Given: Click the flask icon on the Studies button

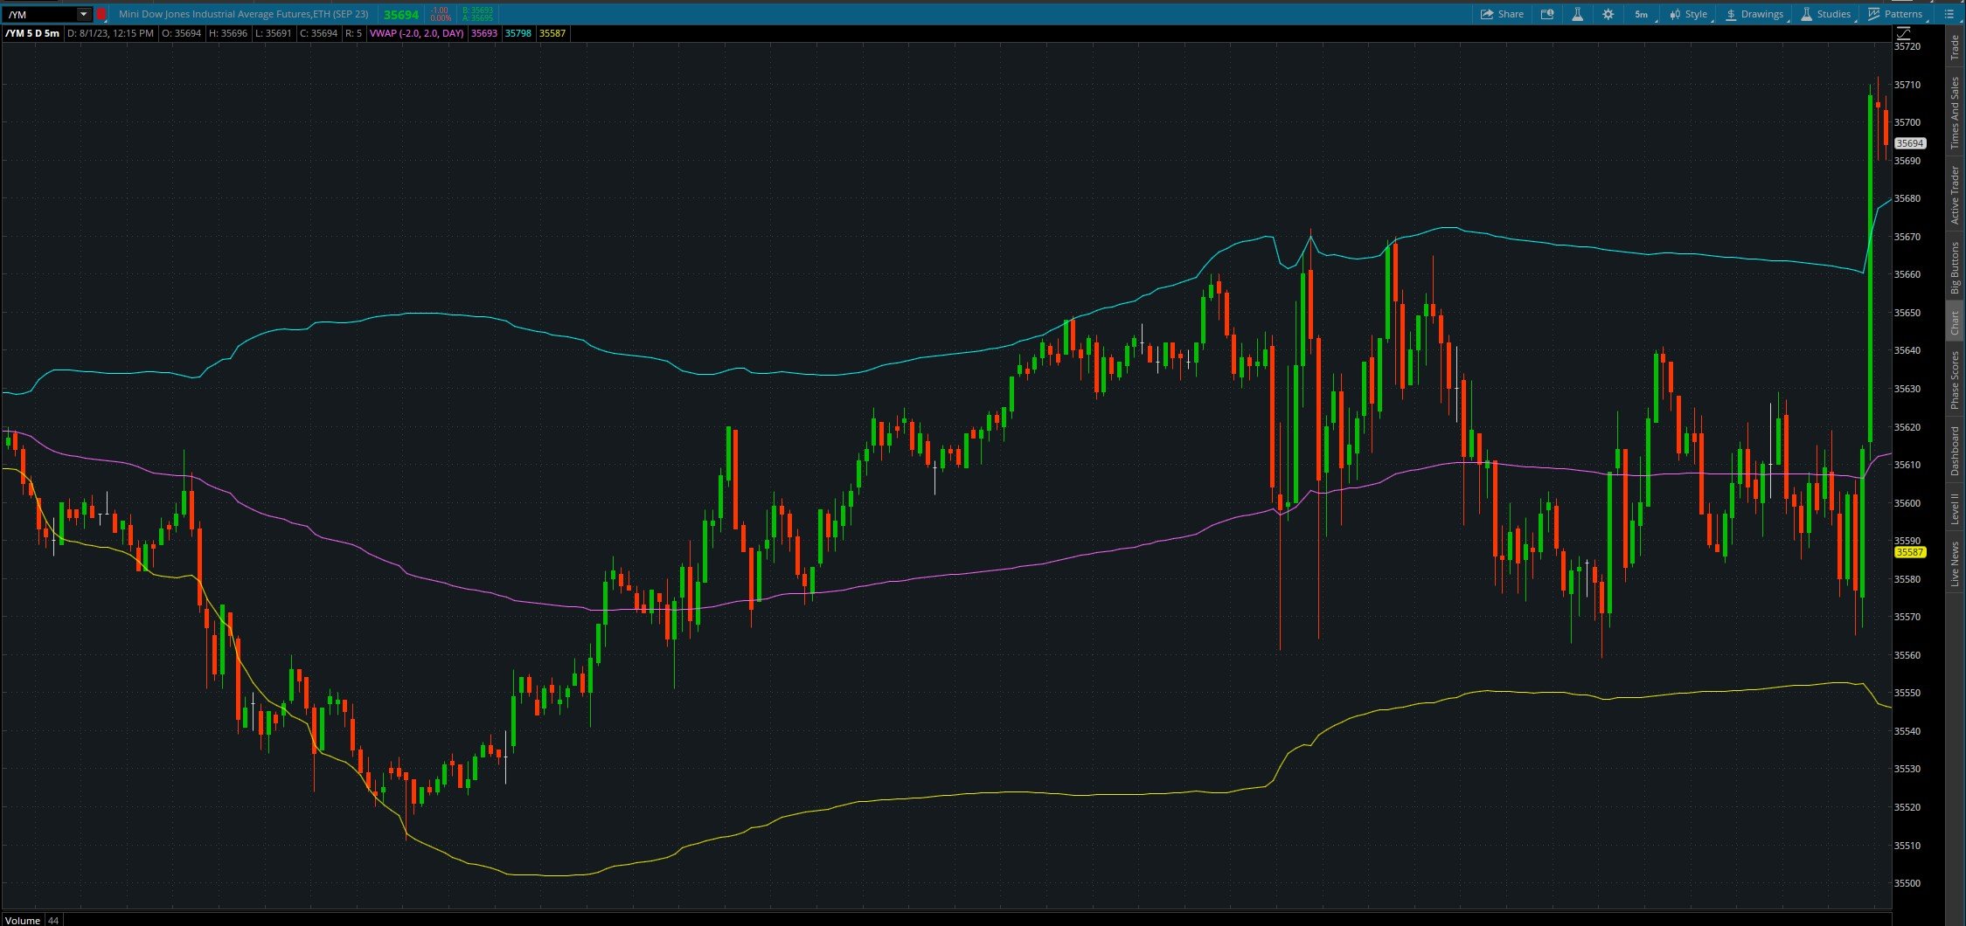Looking at the screenshot, I should pos(1806,14).
